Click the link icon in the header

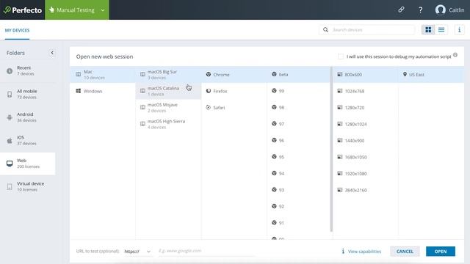[x=401, y=10]
